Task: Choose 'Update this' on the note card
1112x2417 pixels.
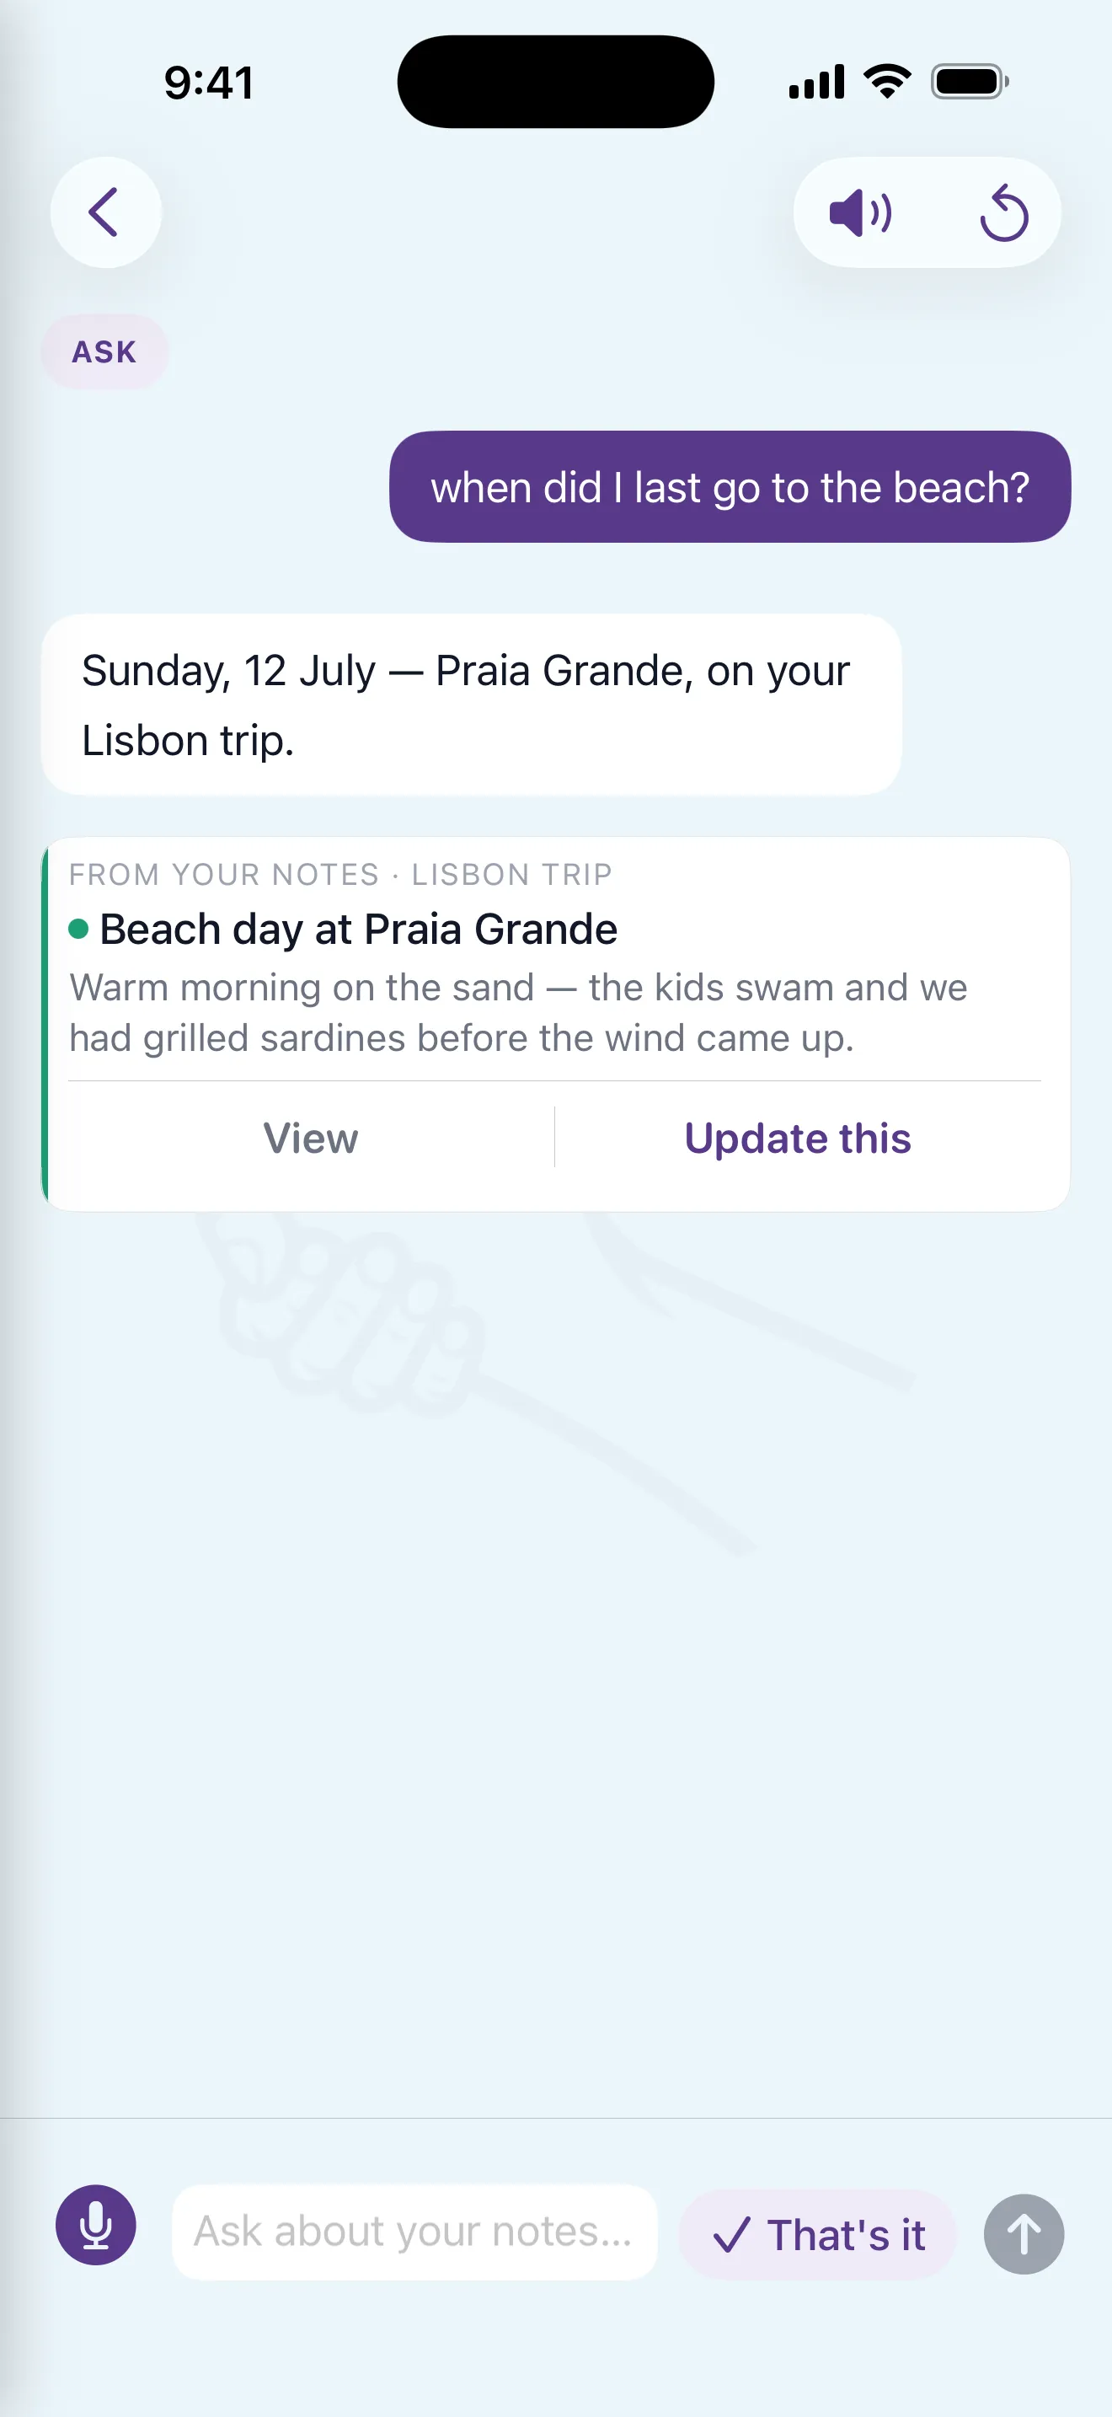Action: click(x=798, y=1138)
